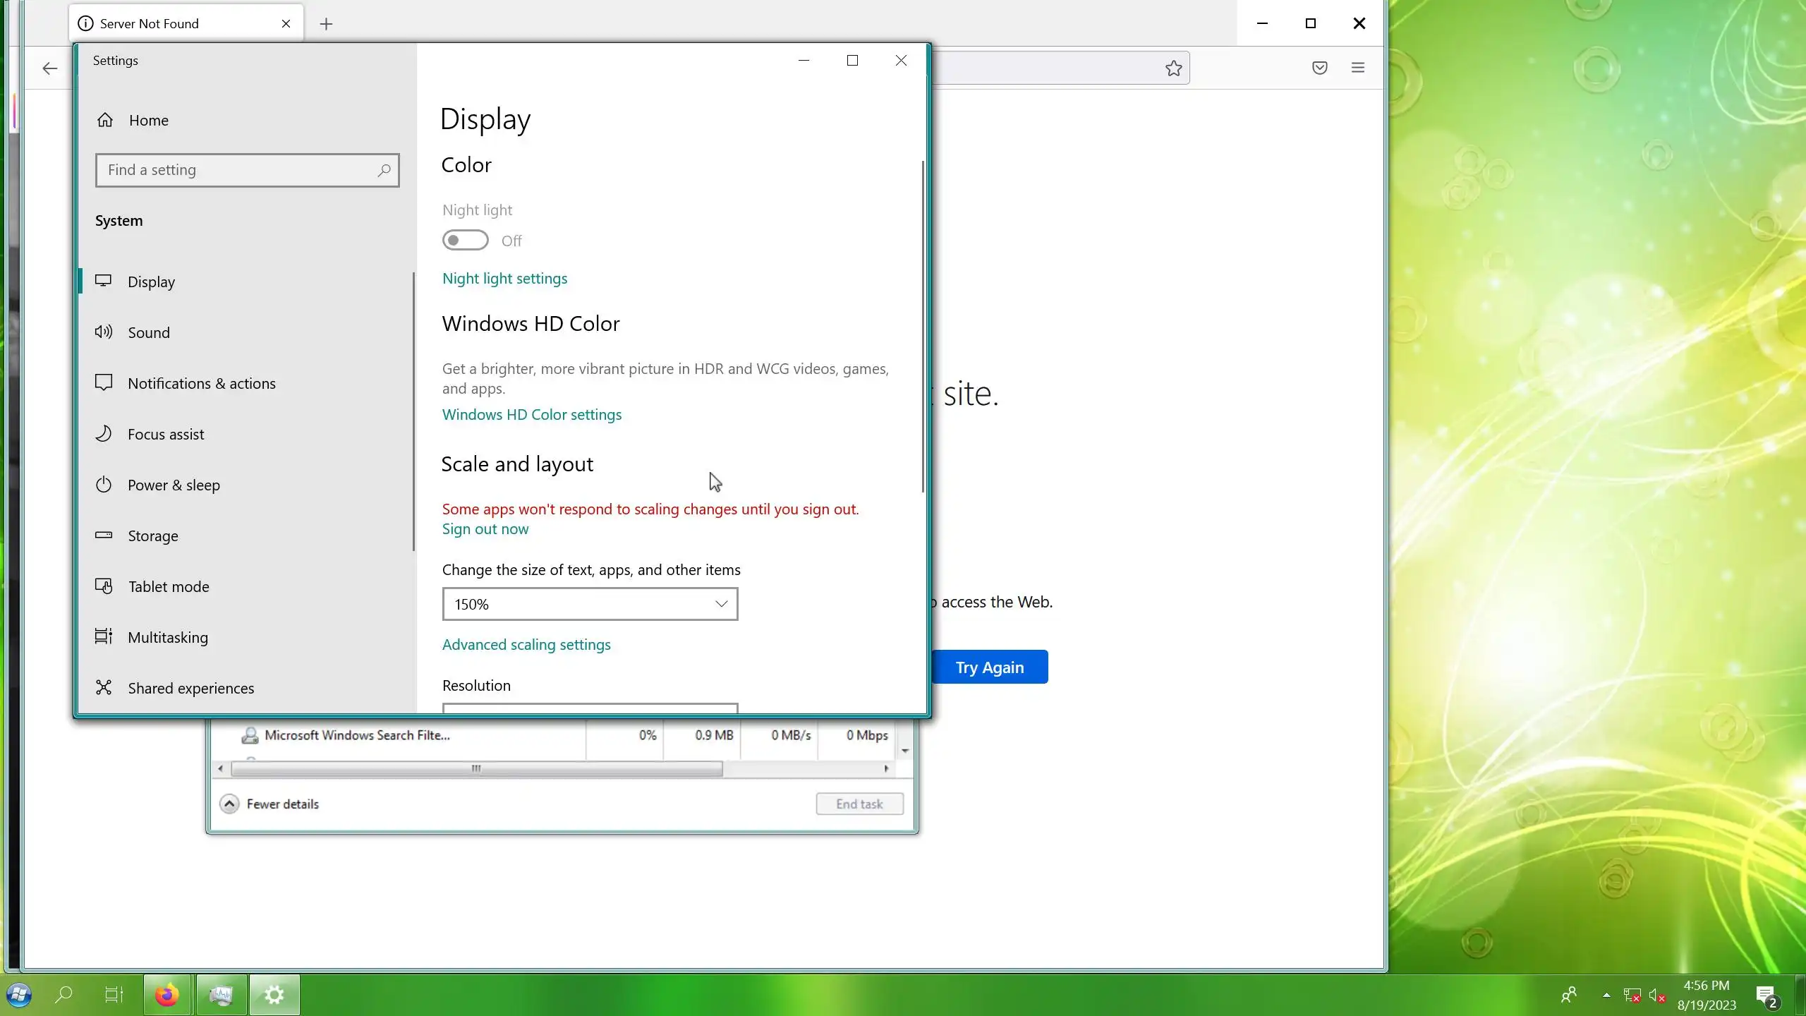1806x1016 pixels.
Task: Click the muted volume tray icon
Action: (x=1656, y=996)
